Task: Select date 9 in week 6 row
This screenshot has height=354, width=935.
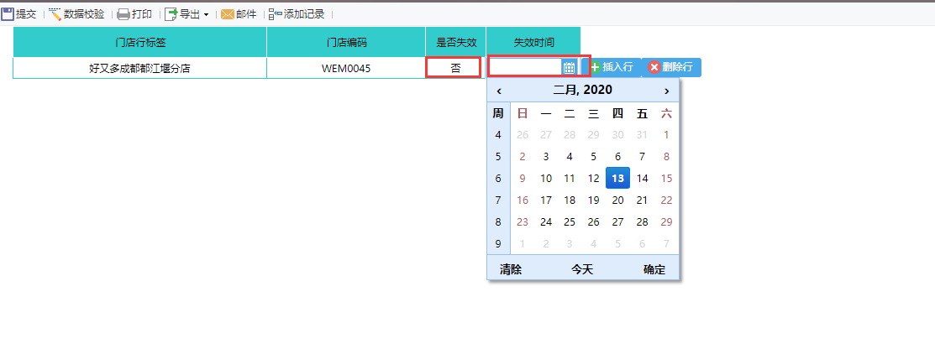Action: 523,178
